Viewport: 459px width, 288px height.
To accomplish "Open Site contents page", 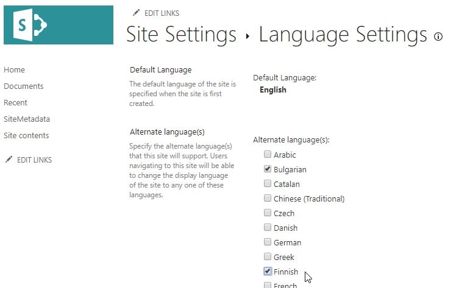I will coord(26,136).
